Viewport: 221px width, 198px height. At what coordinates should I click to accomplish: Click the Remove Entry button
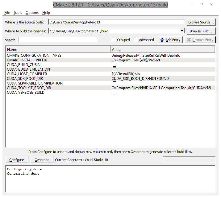(200, 40)
